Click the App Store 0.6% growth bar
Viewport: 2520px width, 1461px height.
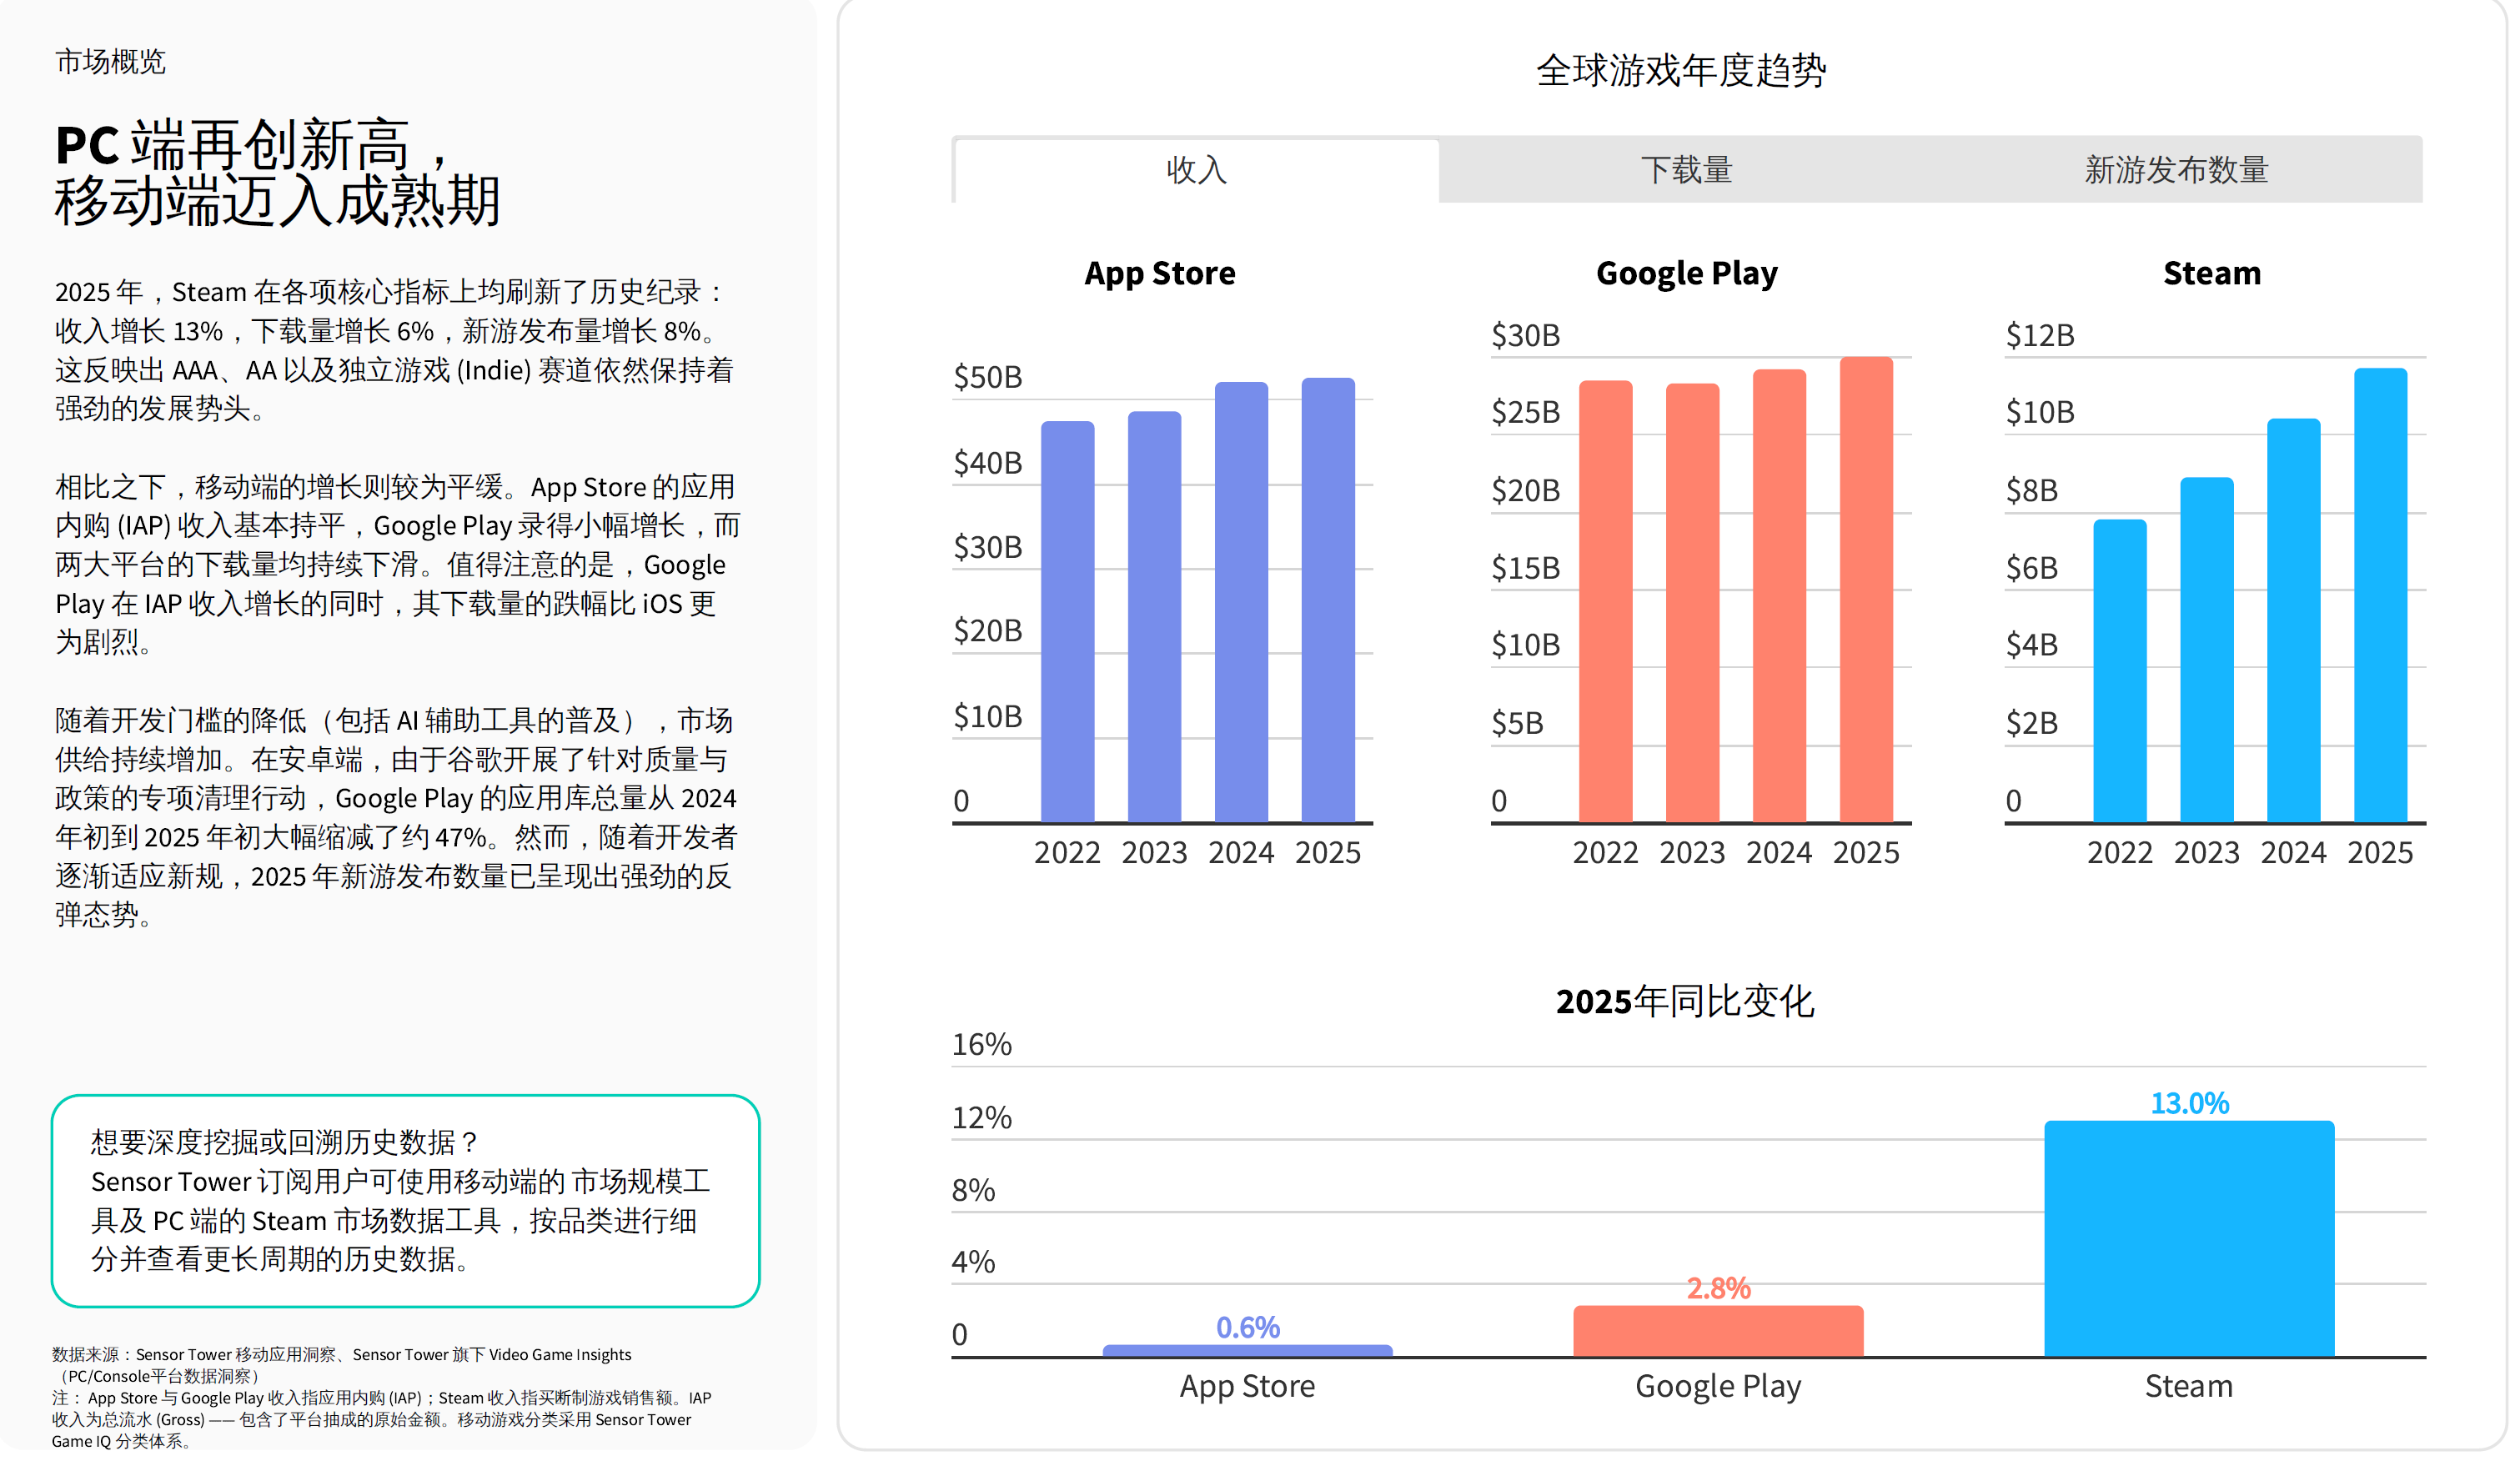[1247, 1351]
